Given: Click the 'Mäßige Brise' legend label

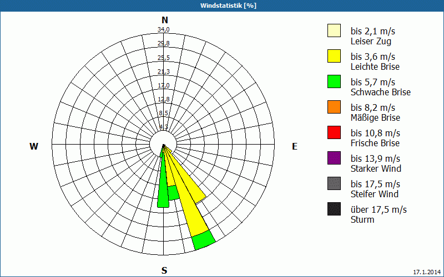Looking at the screenshot, I should coord(376,117).
